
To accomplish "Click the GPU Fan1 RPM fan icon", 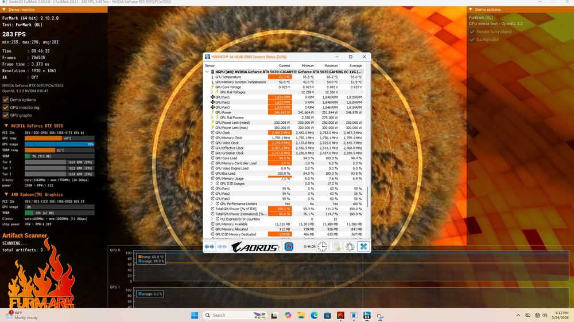I will click(212, 97).
